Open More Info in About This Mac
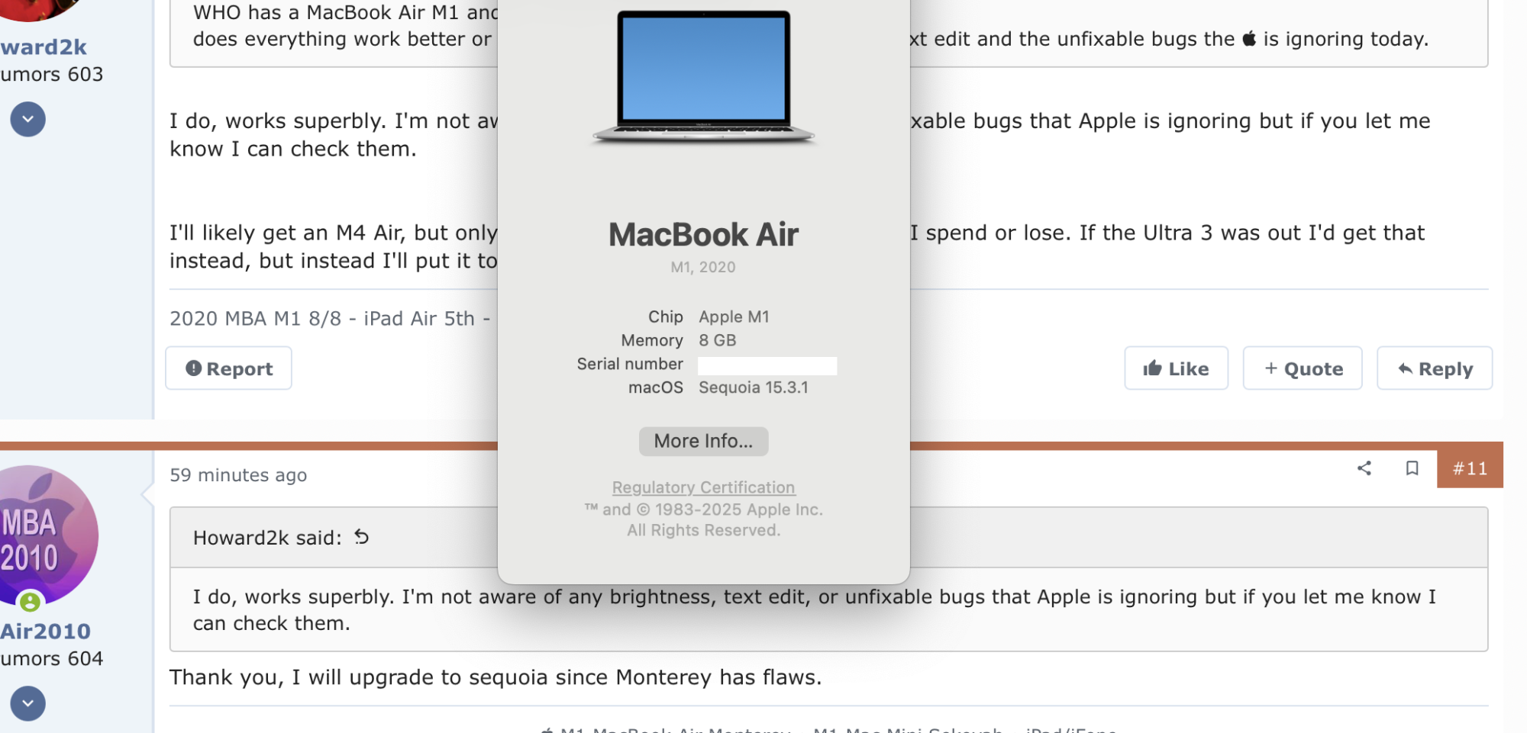 tap(703, 441)
